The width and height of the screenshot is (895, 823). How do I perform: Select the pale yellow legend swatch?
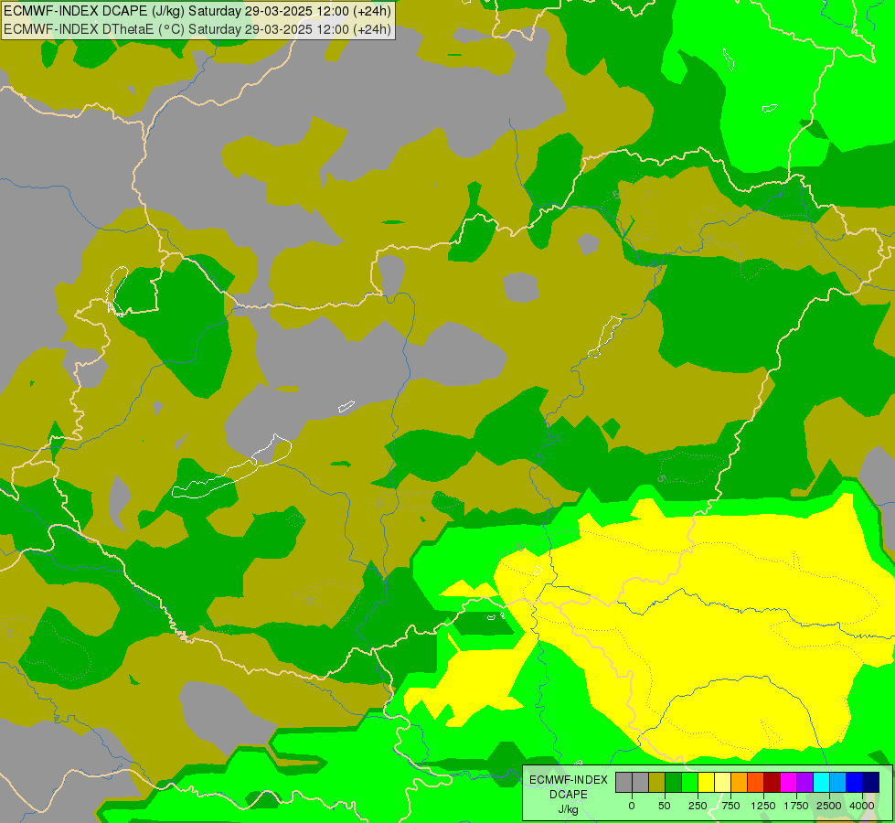pyautogui.click(x=722, y=782)
